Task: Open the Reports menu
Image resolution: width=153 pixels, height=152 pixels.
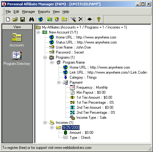Action: tap(44, 12)
